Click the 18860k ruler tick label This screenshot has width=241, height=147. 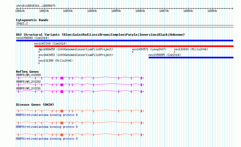[140, 11]
